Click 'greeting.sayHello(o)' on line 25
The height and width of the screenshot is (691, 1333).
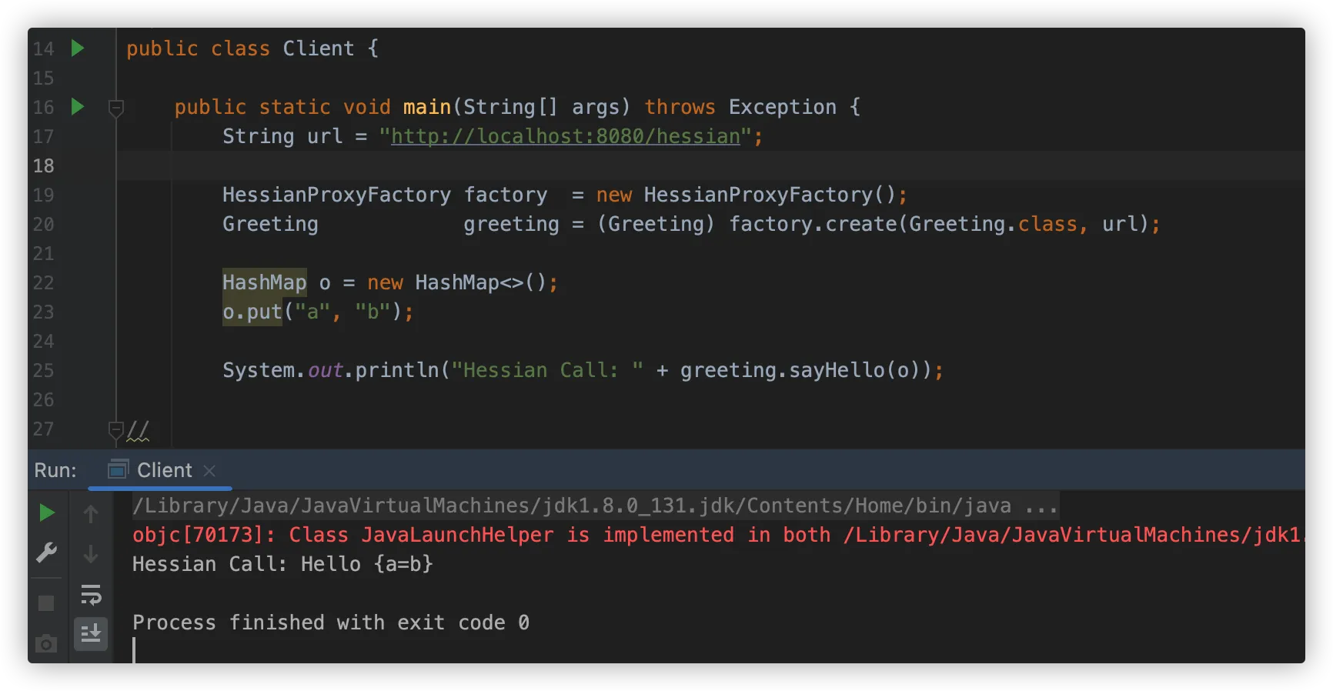pos(800,370)
